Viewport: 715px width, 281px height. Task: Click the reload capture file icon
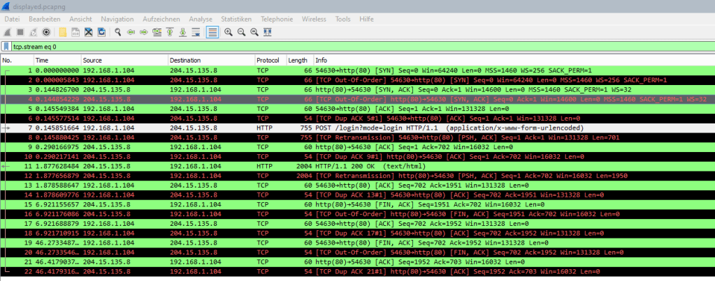tap(102, 32)
